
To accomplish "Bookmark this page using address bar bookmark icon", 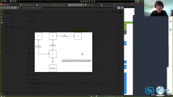I will pyautogui.click(x=114, y=8).
